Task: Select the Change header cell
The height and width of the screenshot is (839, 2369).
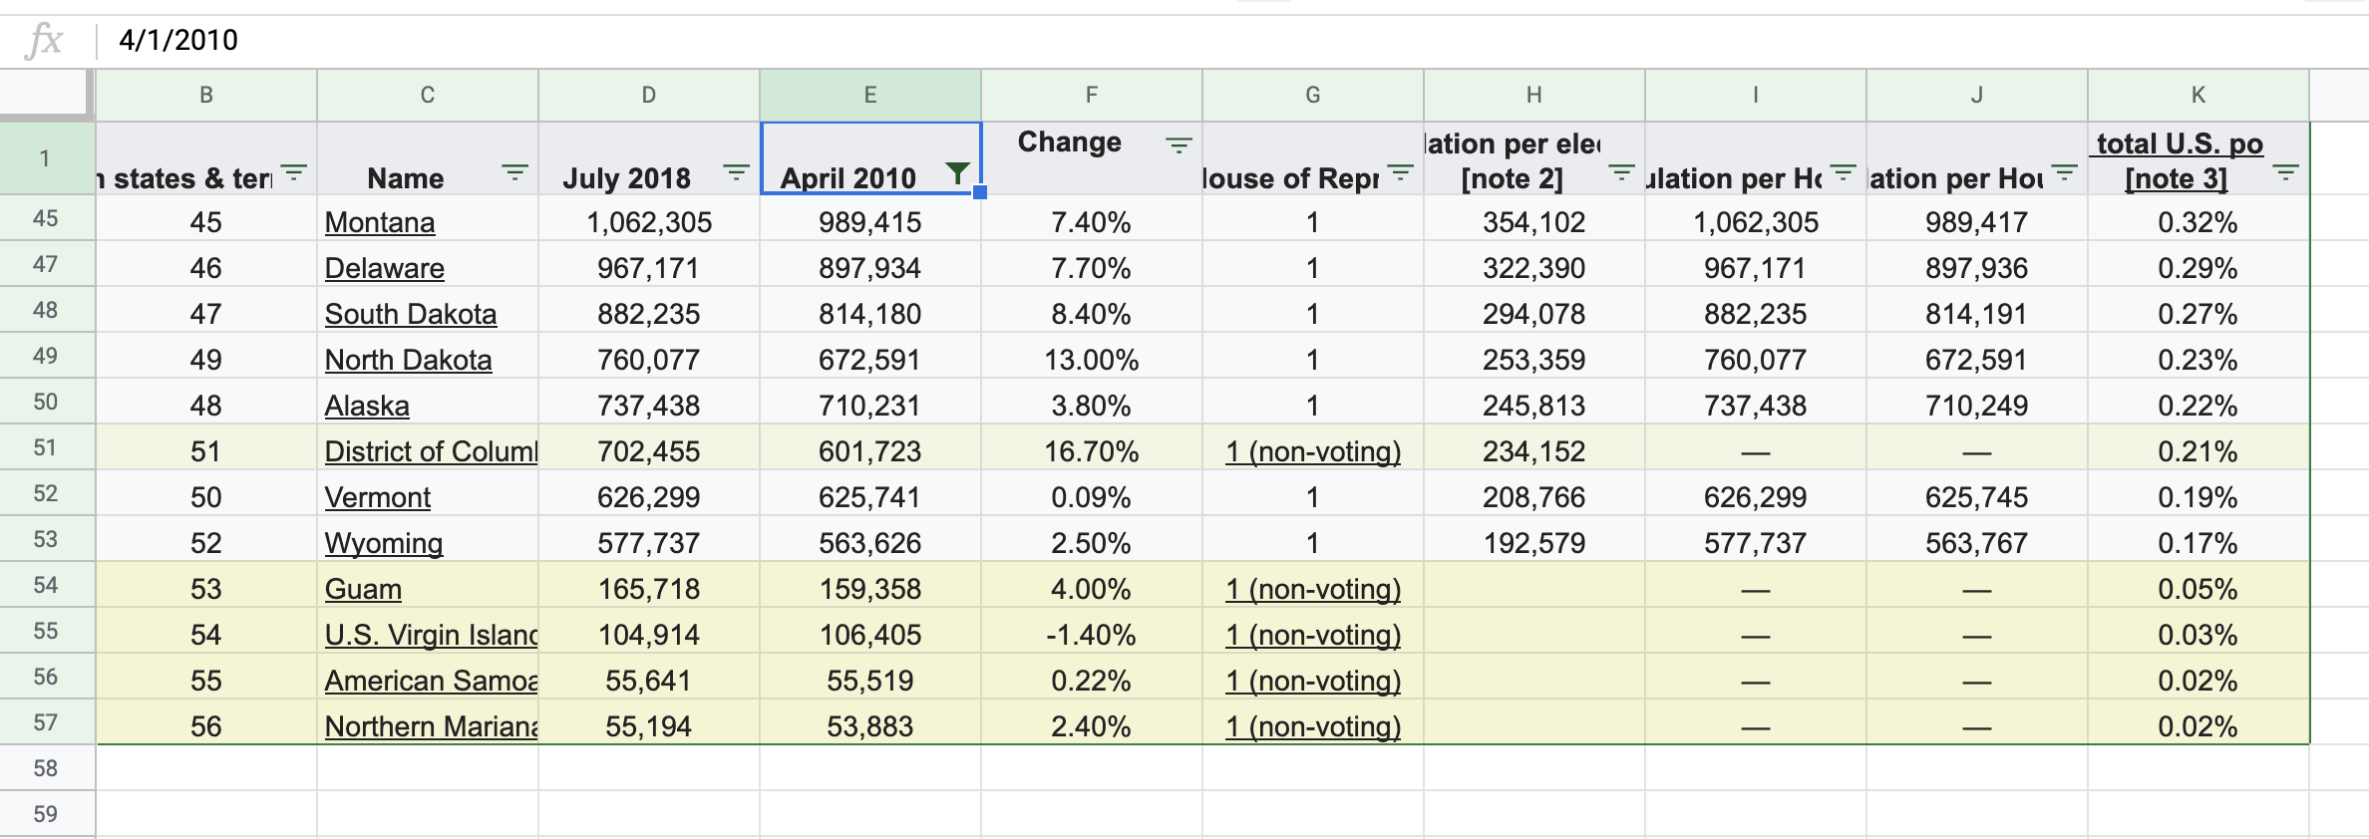Action: click(x=1092, y=158)
